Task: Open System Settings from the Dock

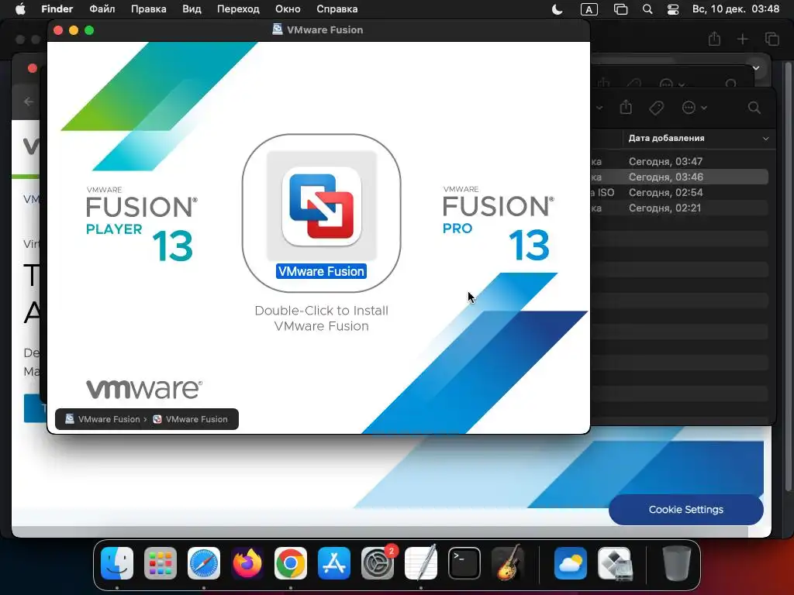Action: click(x=378, y=563)
